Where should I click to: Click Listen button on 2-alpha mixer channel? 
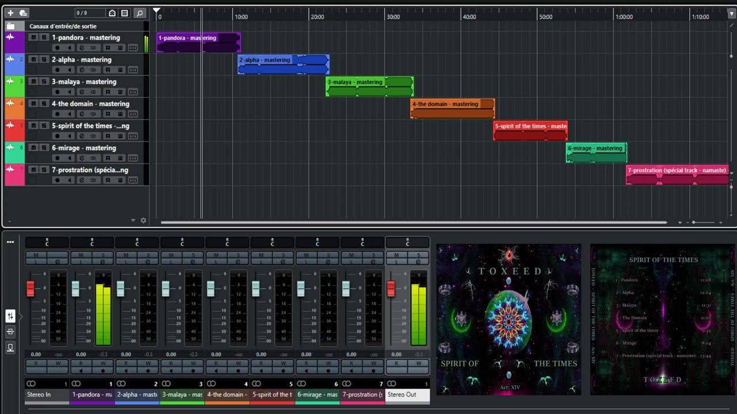[126, 262]
